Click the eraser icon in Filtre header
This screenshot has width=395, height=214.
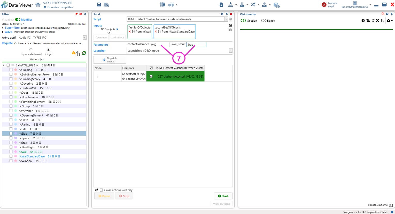[76, 14]
